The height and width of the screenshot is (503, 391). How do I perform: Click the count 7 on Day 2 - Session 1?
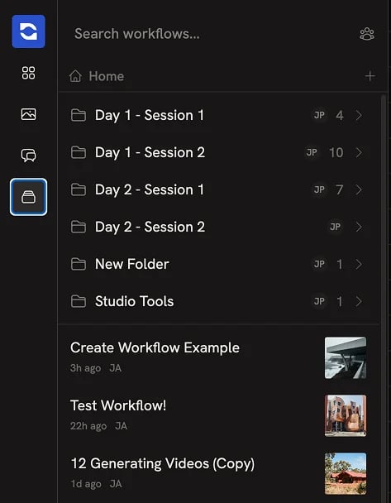click(x=340, y=190)
